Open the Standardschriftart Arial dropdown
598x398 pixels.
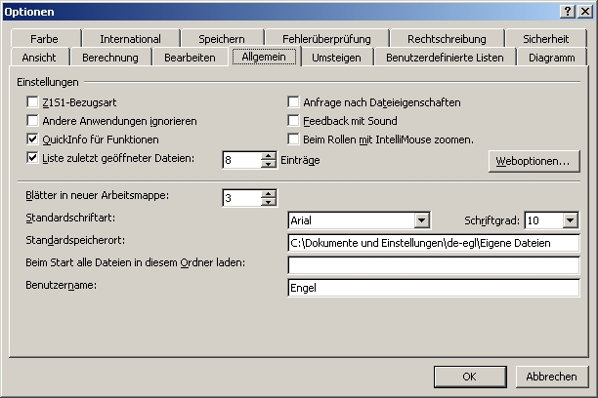pyautogui.click(x=421, y=220)
